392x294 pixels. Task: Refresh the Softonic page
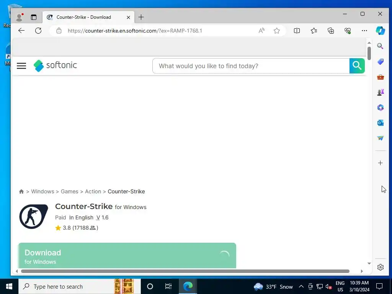(38, 31)
